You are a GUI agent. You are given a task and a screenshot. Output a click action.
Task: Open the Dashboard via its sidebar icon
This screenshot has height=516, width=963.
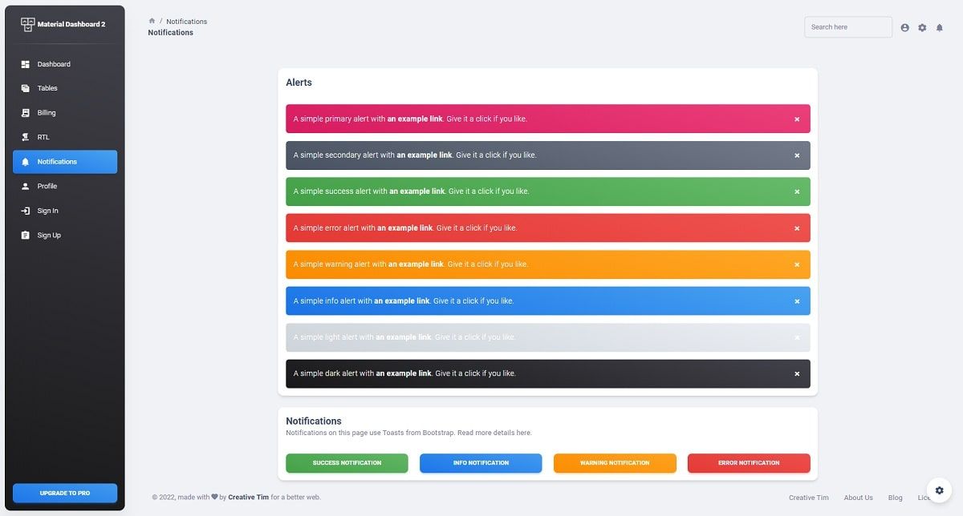pos(26,64)
